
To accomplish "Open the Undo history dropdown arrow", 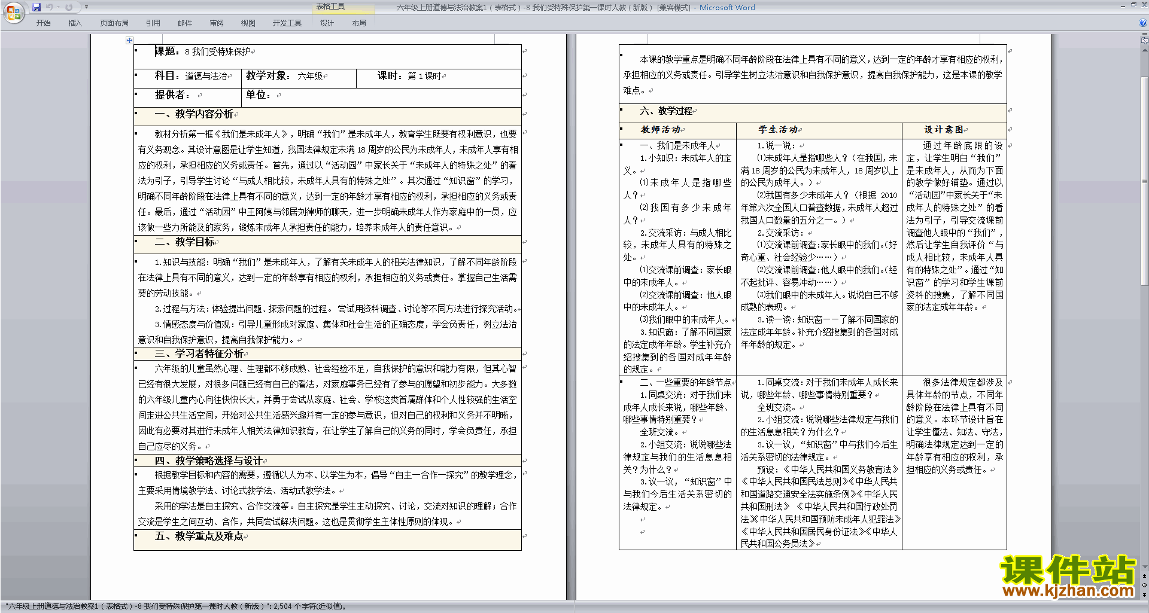I will (58, 7).
